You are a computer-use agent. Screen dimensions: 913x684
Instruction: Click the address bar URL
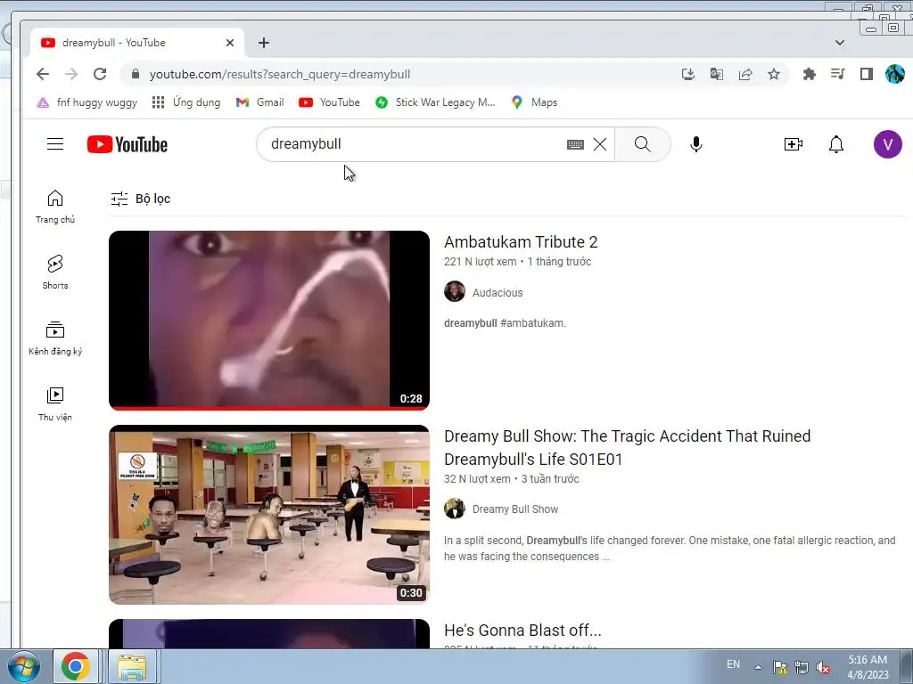coord(279,75)
